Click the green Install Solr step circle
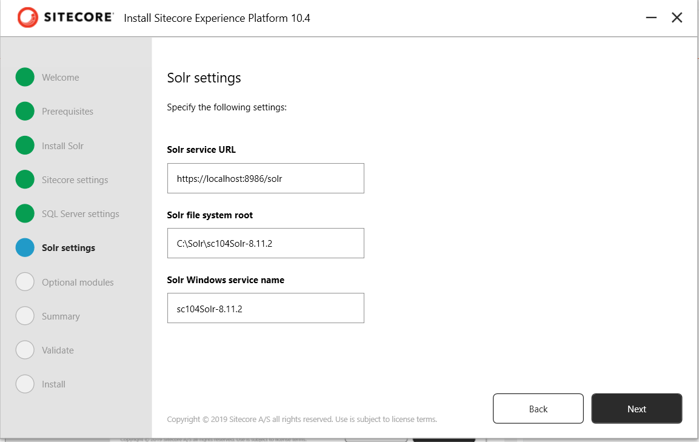 [x=25, y=146]
